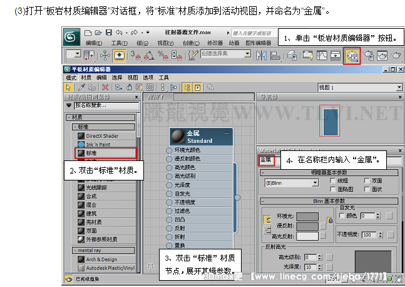Select the 标准 material in browser
The image size is (405, 287).
tap(106, 153)
